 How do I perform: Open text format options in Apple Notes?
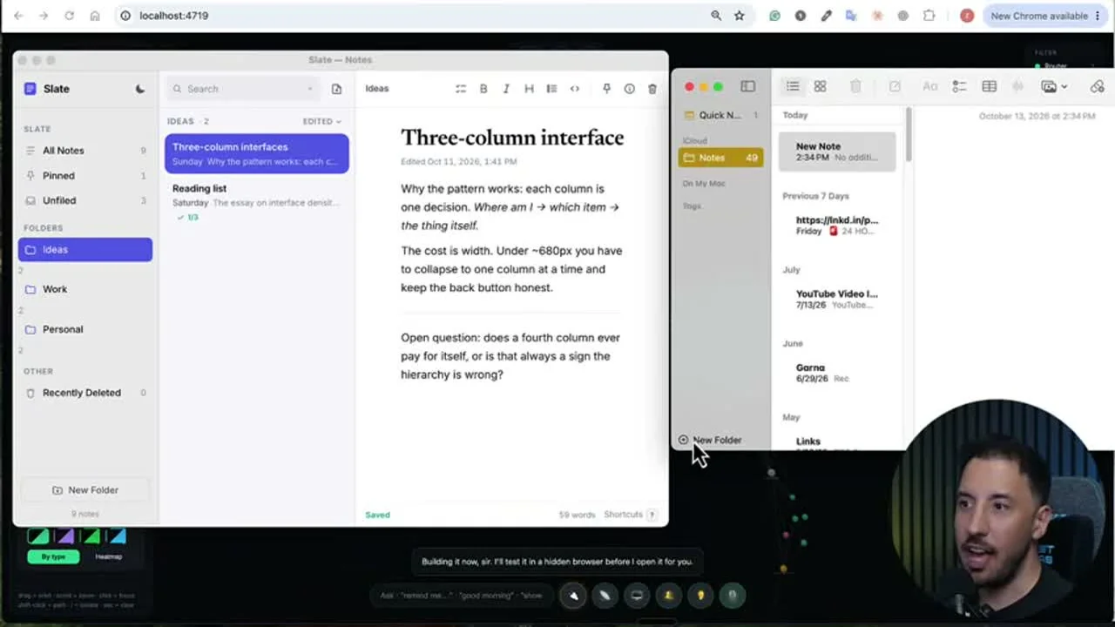click(930, 86)
